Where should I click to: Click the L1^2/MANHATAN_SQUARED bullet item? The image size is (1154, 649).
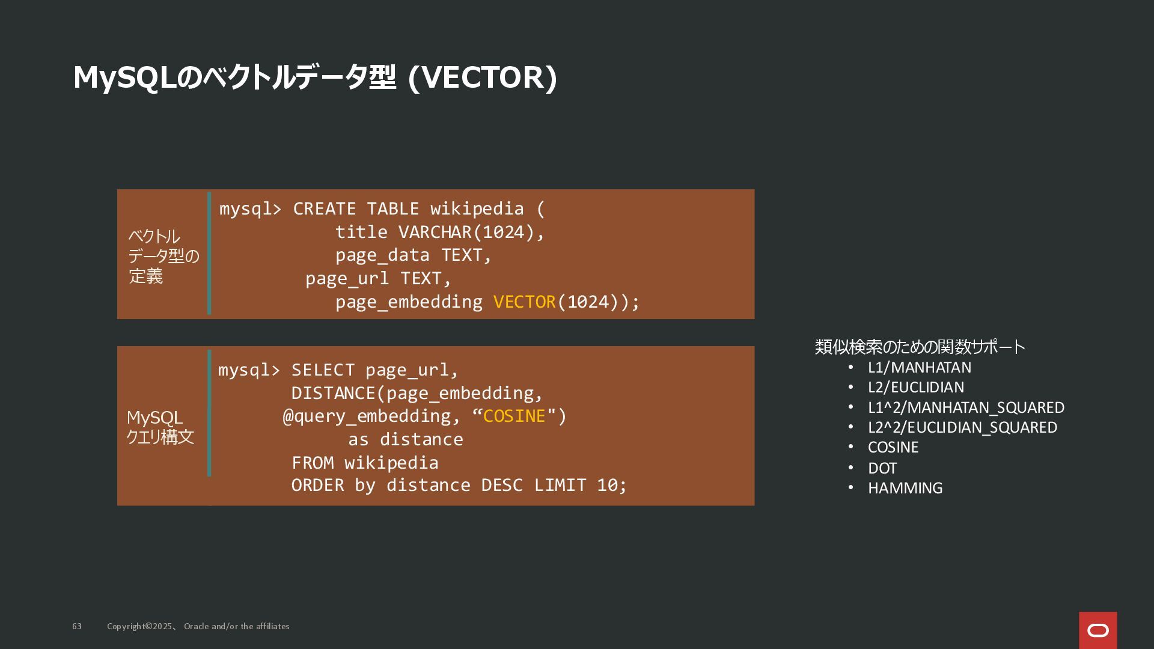pos(965,407)
